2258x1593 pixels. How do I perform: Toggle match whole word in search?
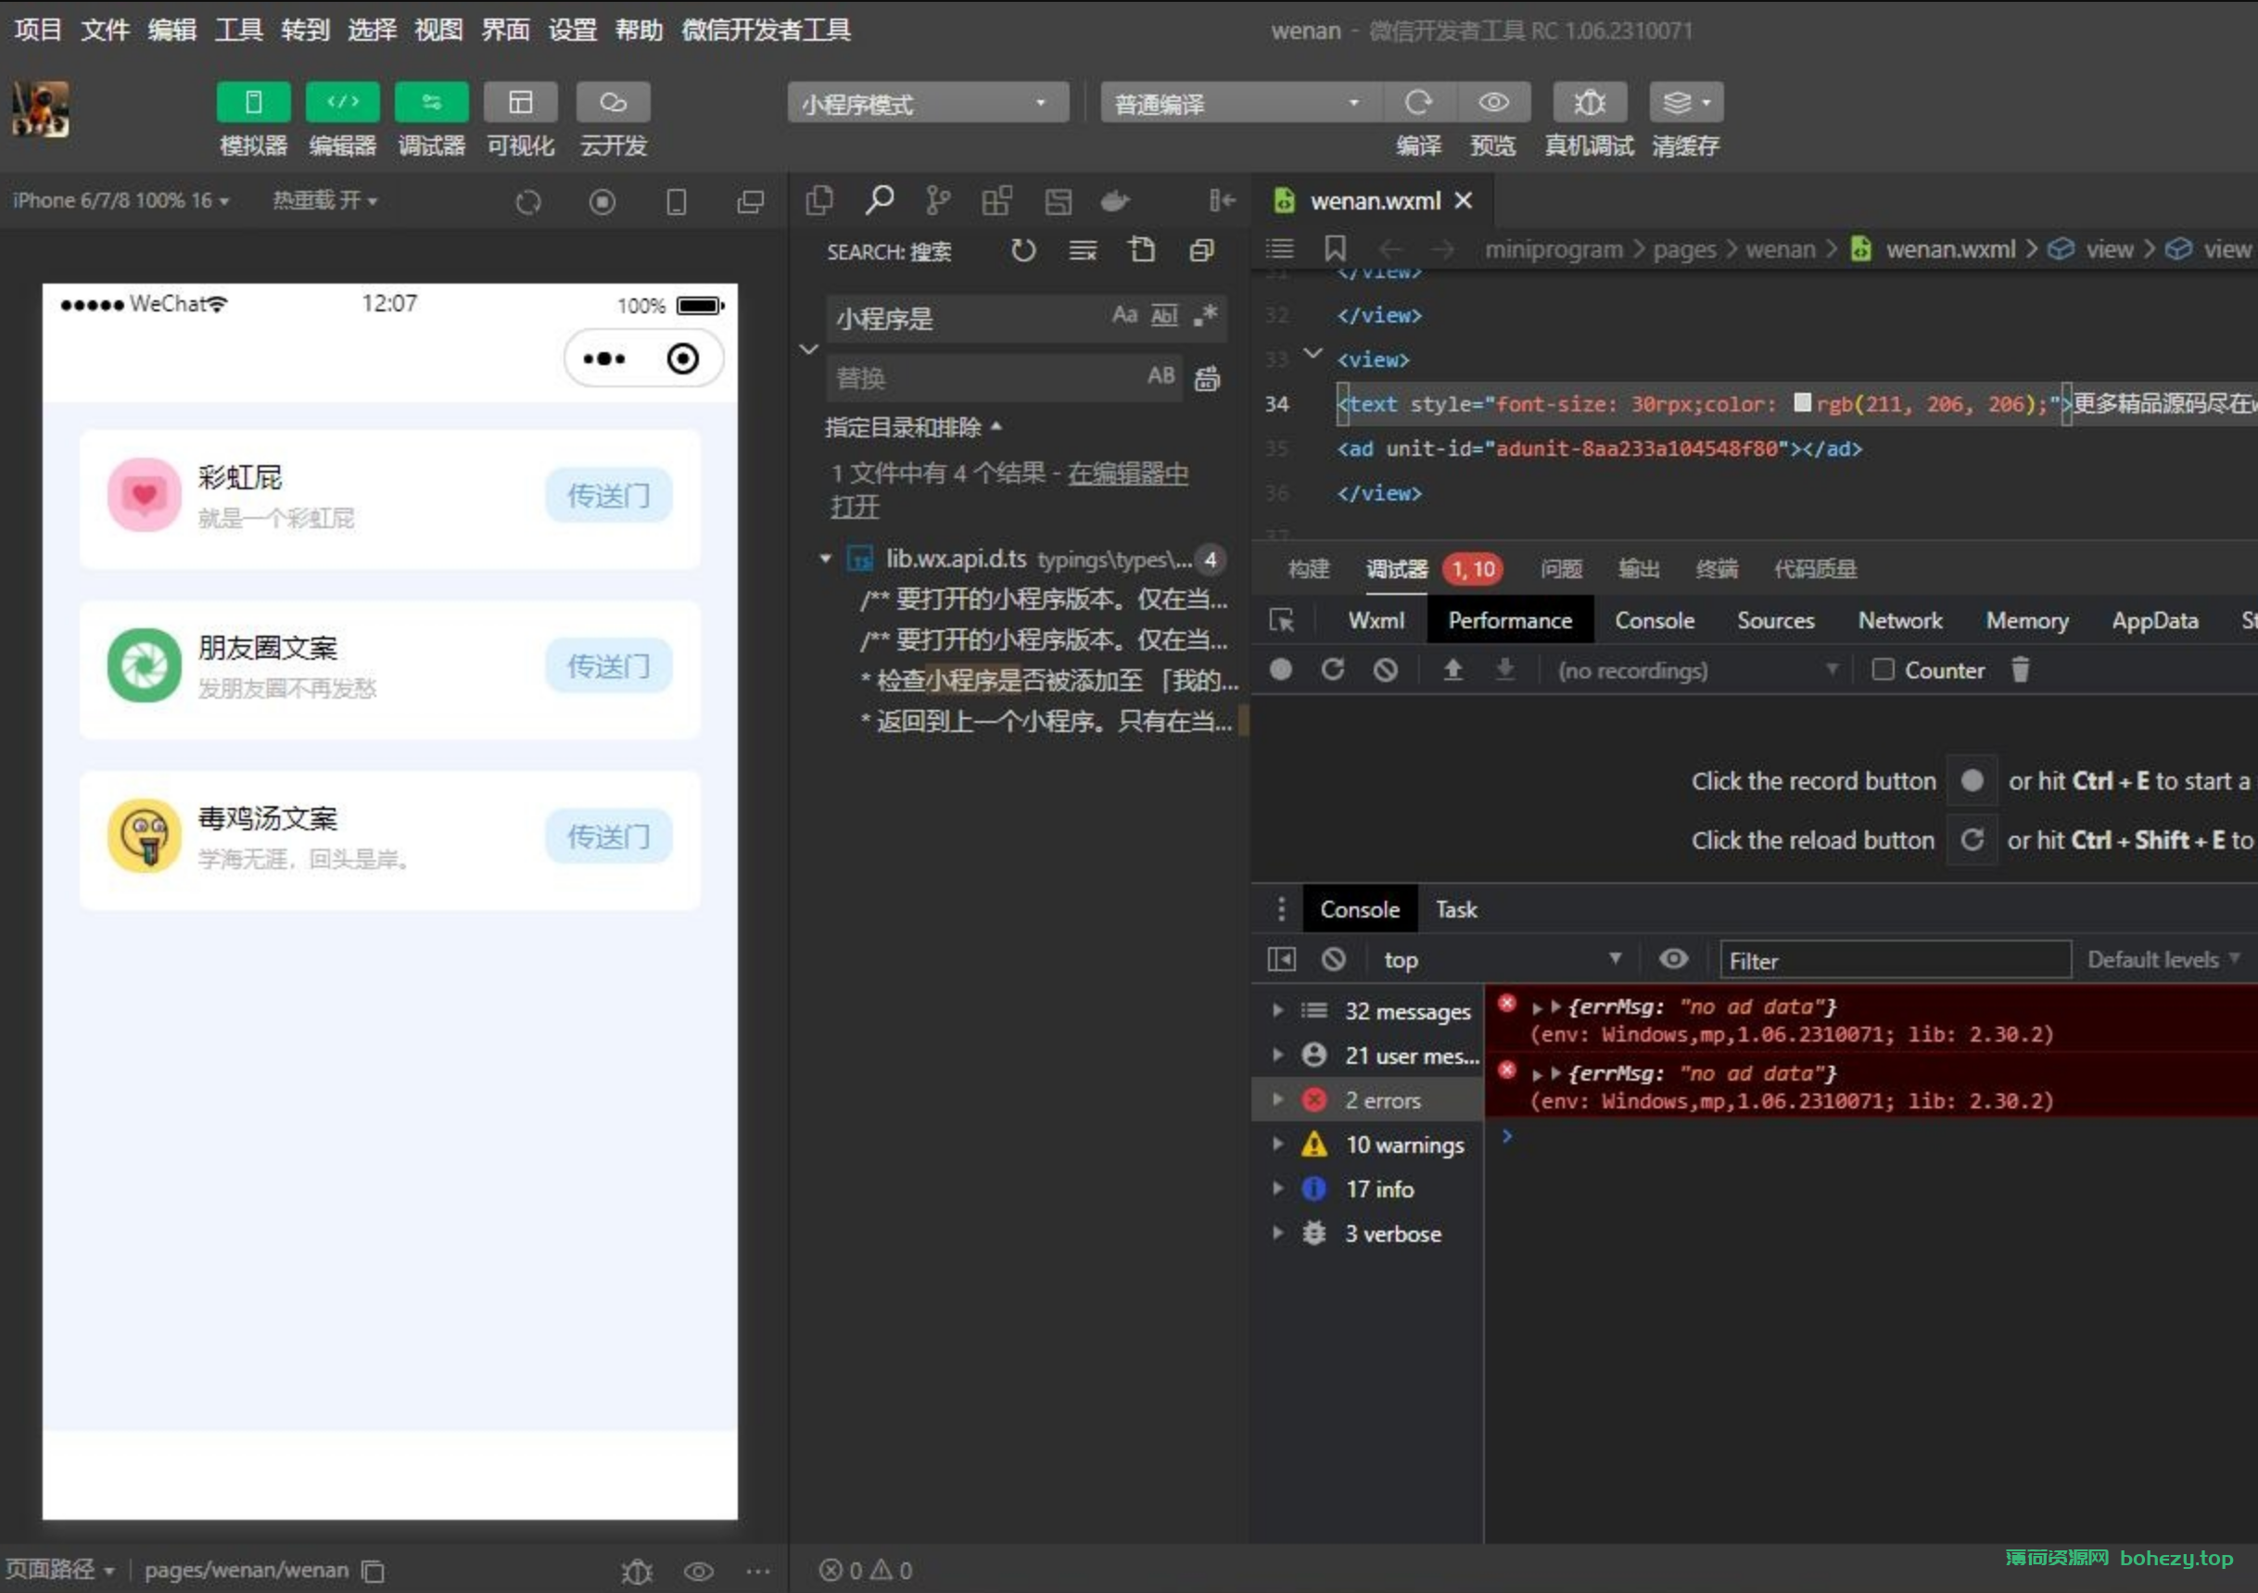click(1164, 316)
